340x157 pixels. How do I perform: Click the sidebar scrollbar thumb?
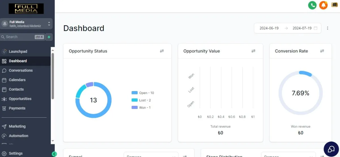click(x=53, y=76)
